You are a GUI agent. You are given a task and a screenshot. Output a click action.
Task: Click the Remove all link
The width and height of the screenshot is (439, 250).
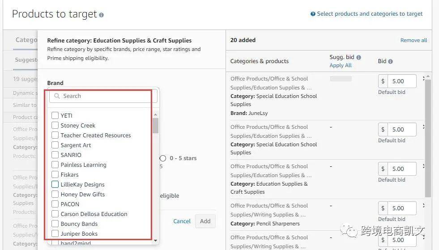coord(413,40)
